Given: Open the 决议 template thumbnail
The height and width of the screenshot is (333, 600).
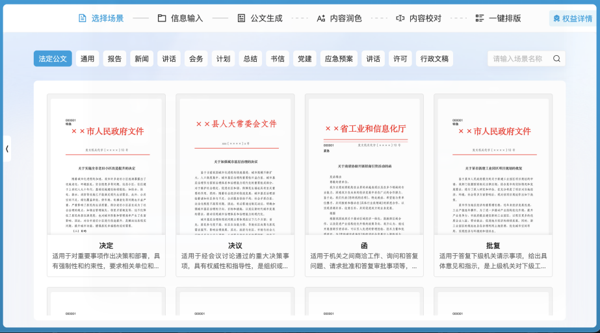Looking at the screenshot, I should click(x=235, y=164).
